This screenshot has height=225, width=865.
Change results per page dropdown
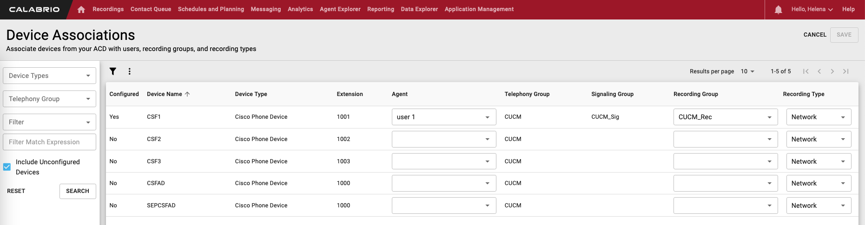(747, 71)
